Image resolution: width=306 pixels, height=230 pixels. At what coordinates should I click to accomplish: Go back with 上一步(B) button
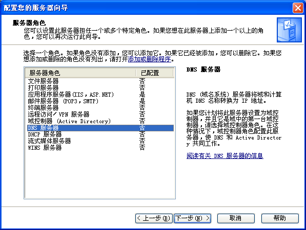[154, 218]
